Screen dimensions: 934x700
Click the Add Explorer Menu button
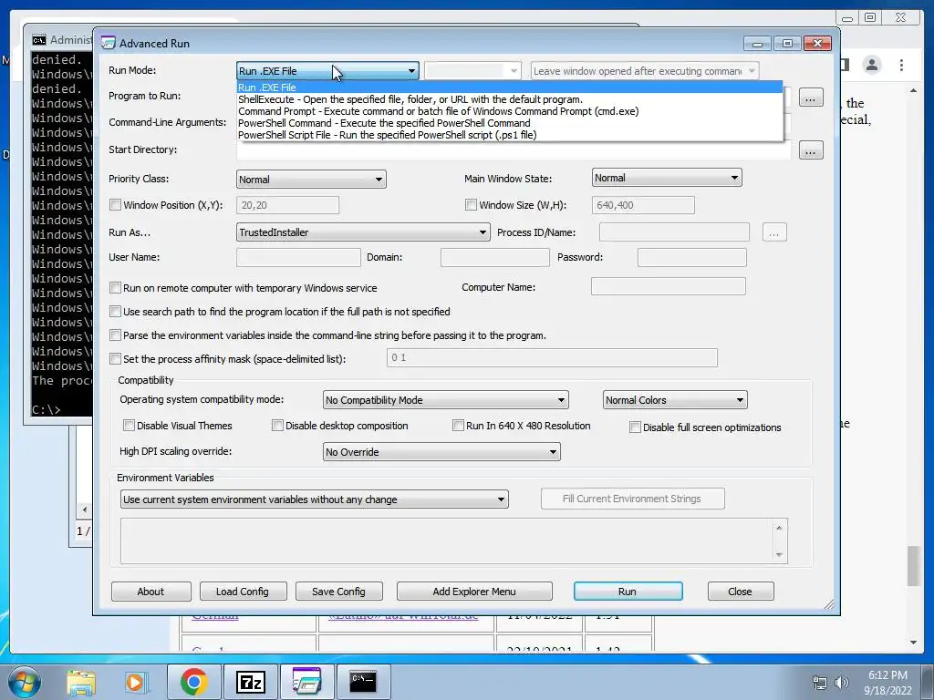[x=474, y=591]
